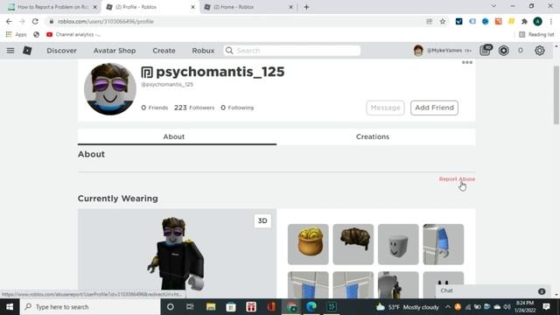Open the Roblox notifications icon
This screenshot has width=560, height=315.
pyautogui.click(x=486, y=51)
